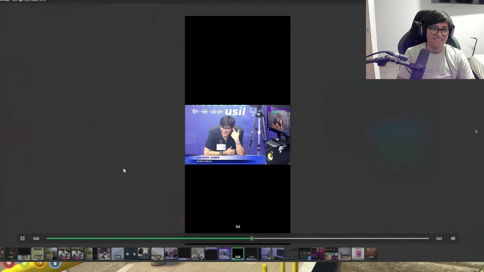Open the 0:14 video thumbnail
484x272 pixels.
coord(37,254)
